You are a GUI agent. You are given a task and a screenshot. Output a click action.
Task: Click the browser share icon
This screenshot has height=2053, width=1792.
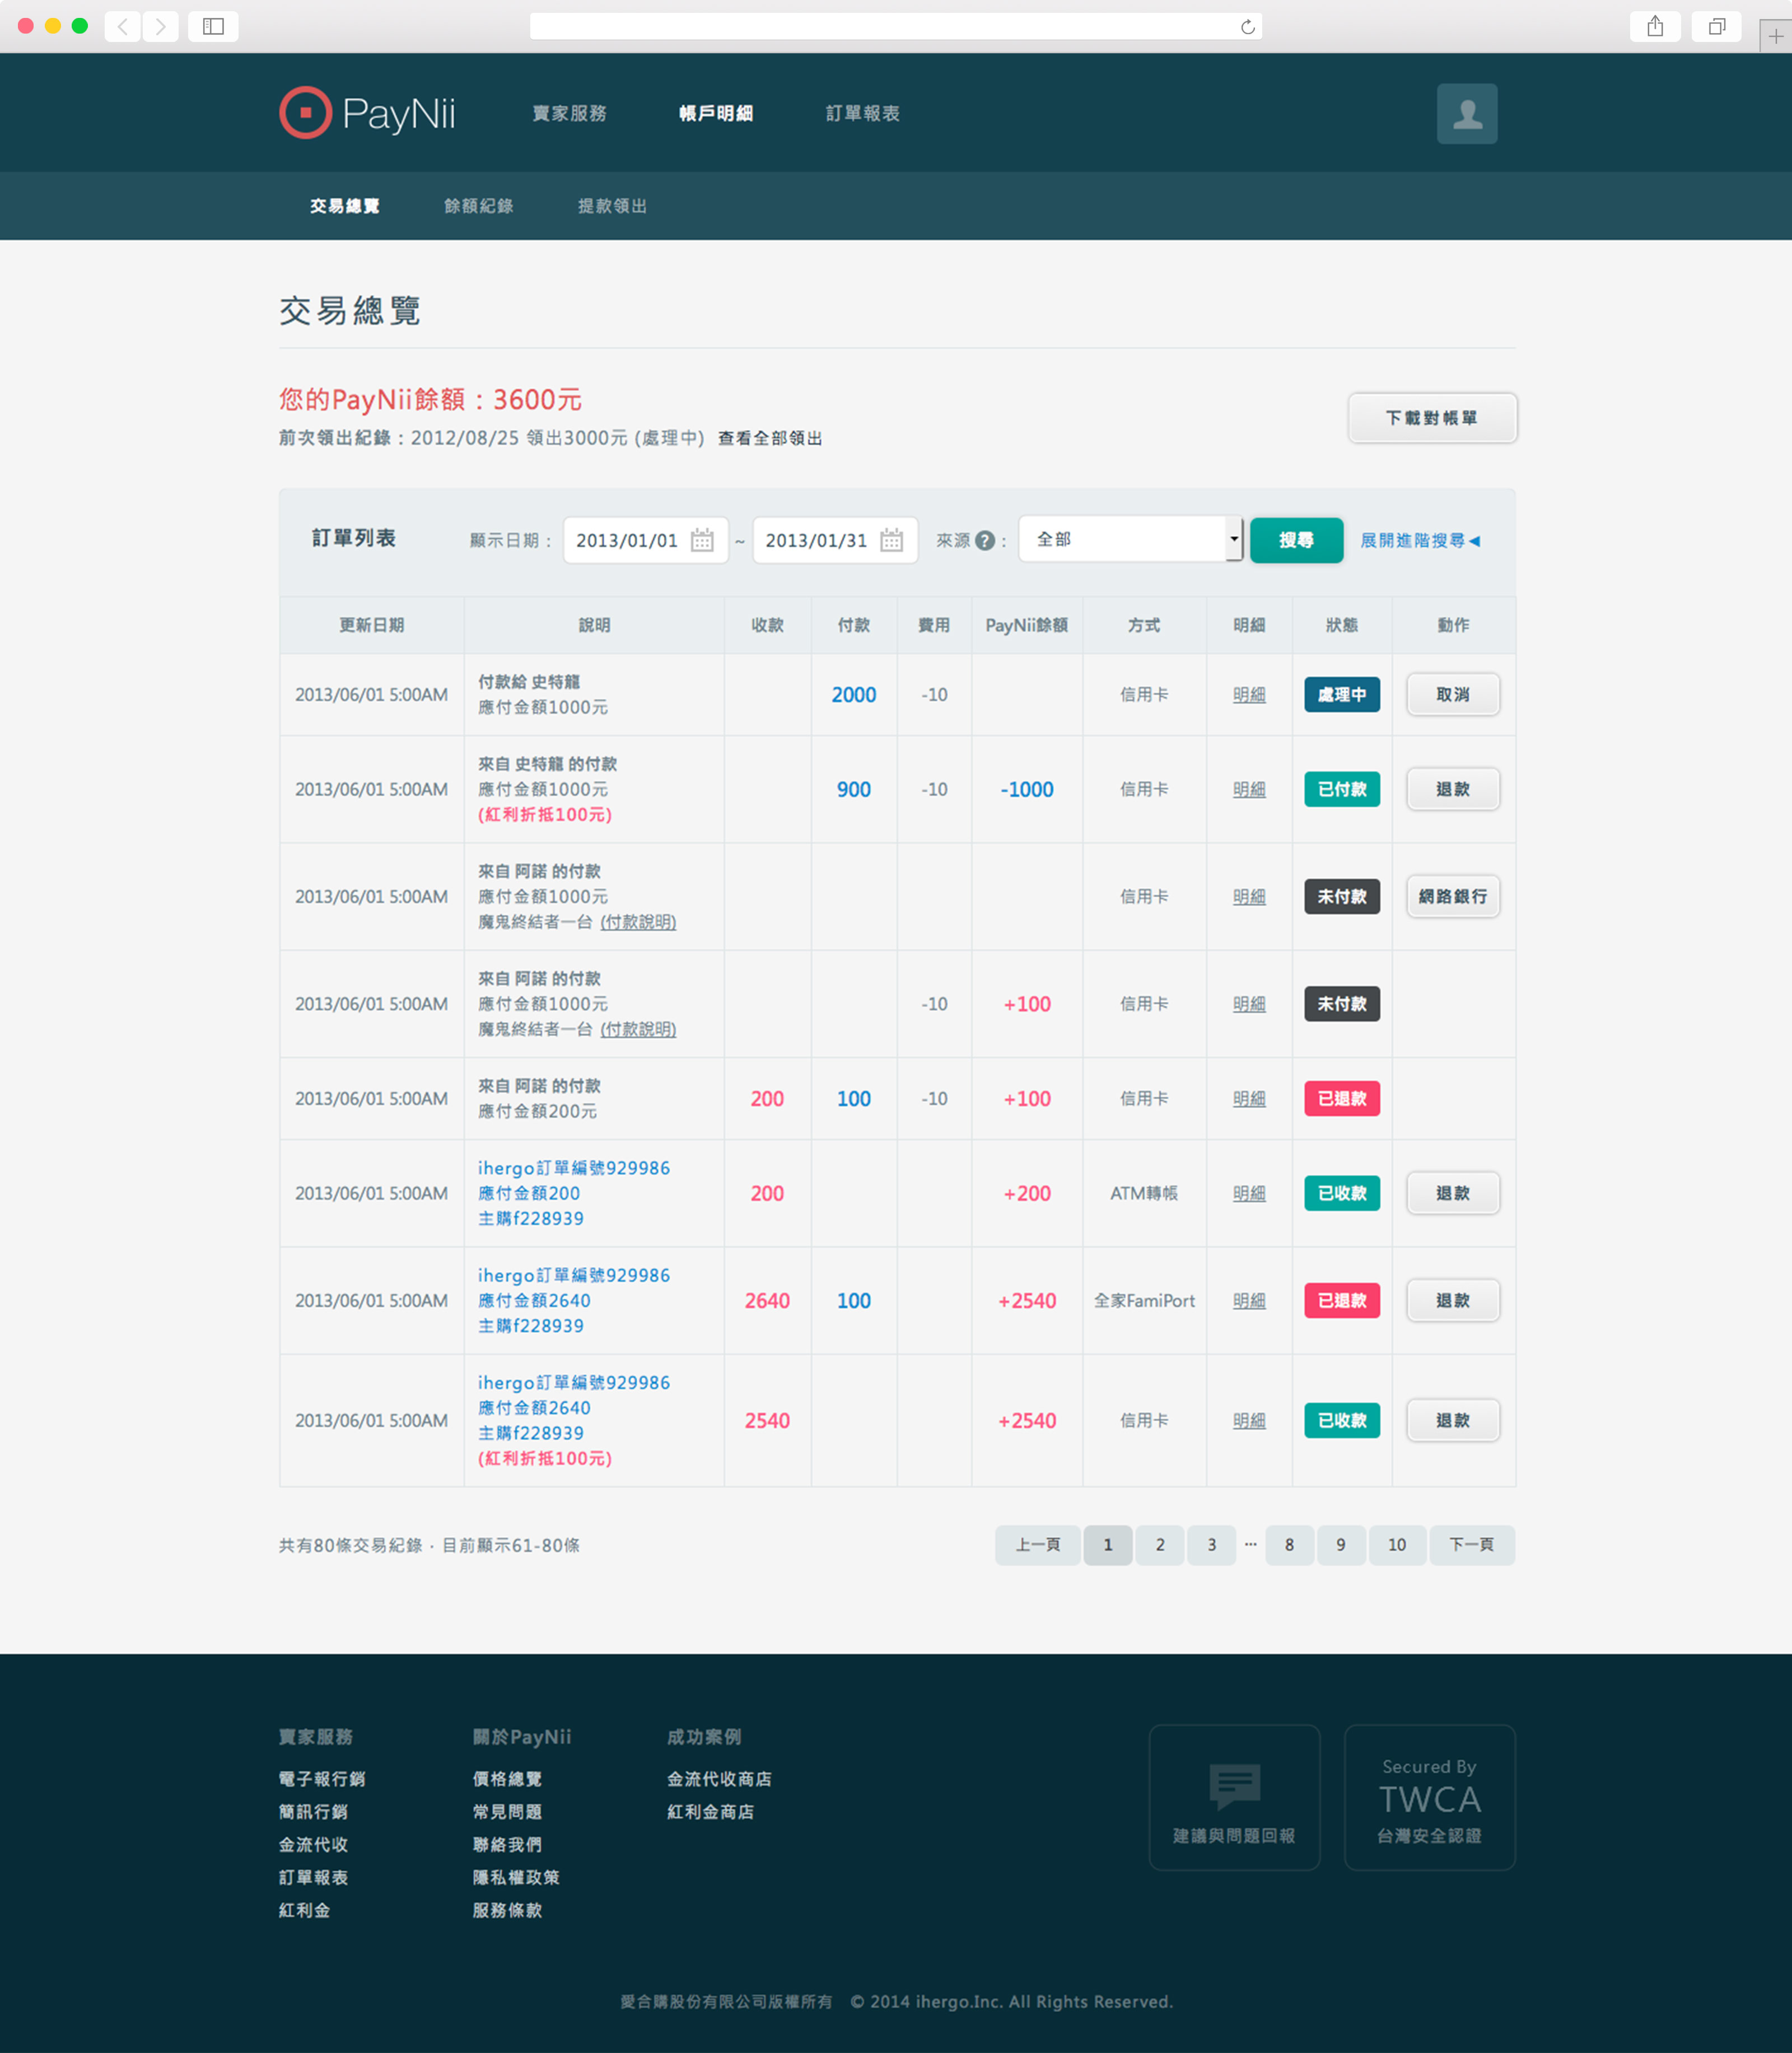click(1655, 27)
